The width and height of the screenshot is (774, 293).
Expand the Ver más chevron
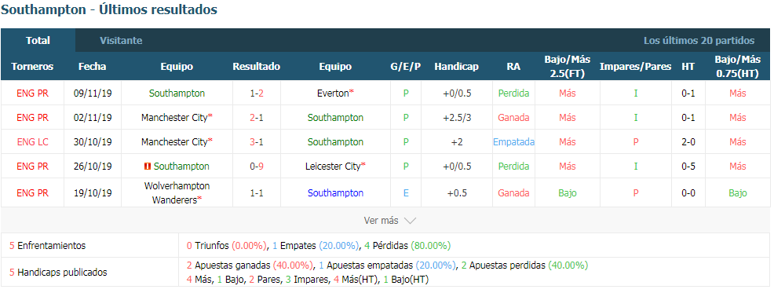pyautogui.click(x=411, y=221)
